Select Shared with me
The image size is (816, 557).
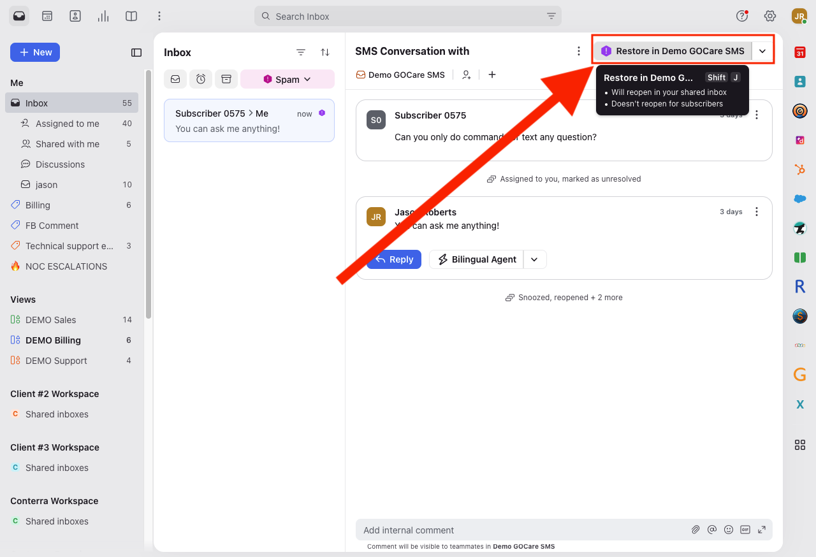click(x=71, y=144)
